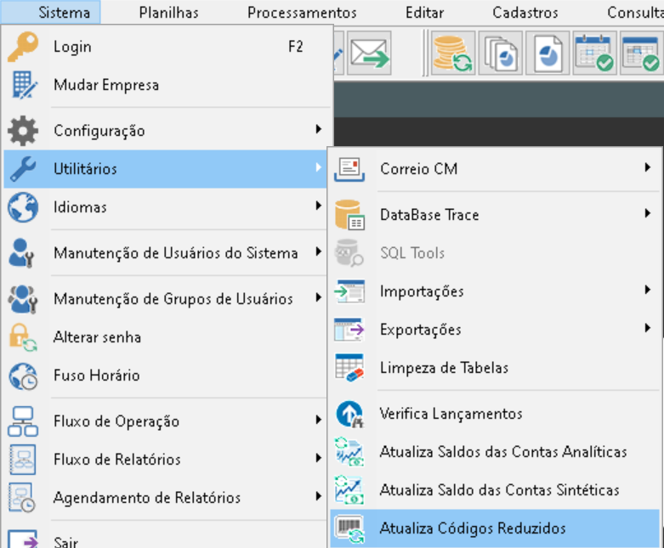The height and width of the screenshot is (548, 664).
Task: Click the Limpeza de Tabelas eraser icon
Action: click(349, 368)
